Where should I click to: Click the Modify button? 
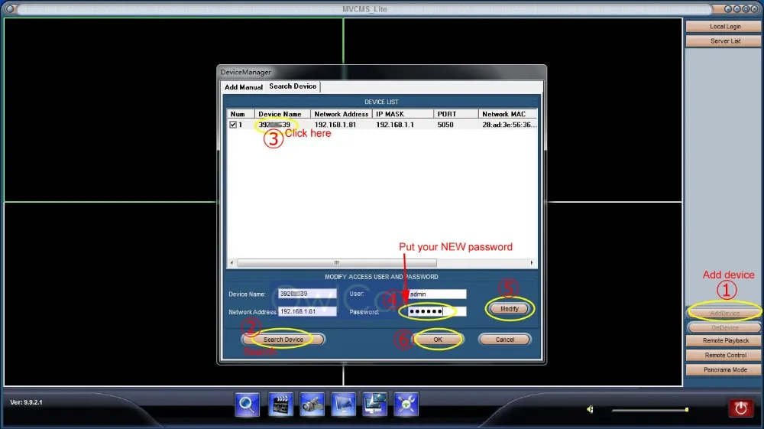point(509,309)
